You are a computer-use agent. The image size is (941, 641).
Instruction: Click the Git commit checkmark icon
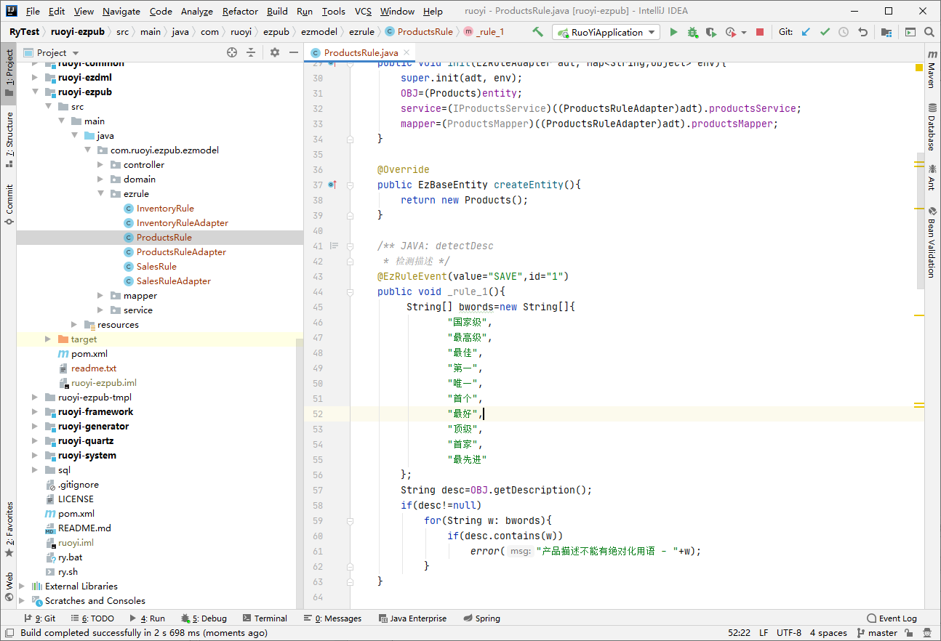(825, 32)
